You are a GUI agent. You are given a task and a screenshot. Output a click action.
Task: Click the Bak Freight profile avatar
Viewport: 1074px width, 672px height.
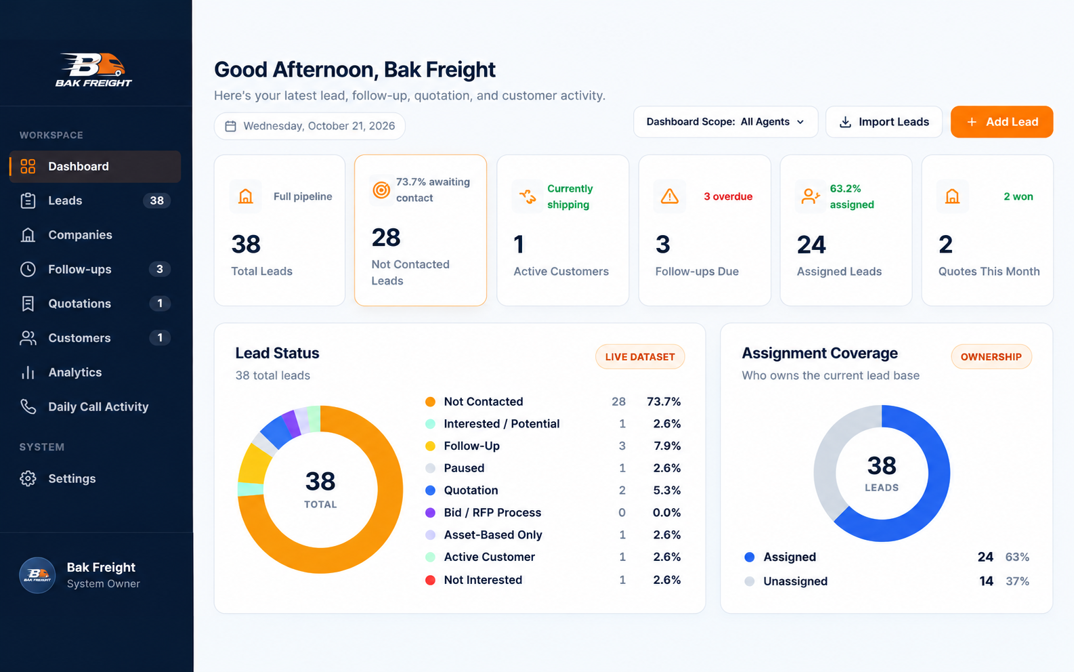37,575
